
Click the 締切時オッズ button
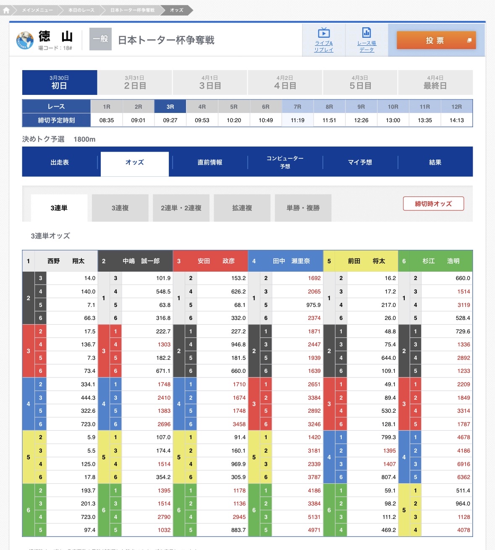(x=433, y=203)
